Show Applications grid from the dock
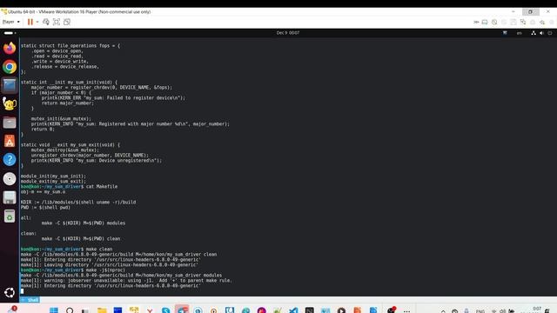This screenshot has width=557, height=313. point(10,293)
